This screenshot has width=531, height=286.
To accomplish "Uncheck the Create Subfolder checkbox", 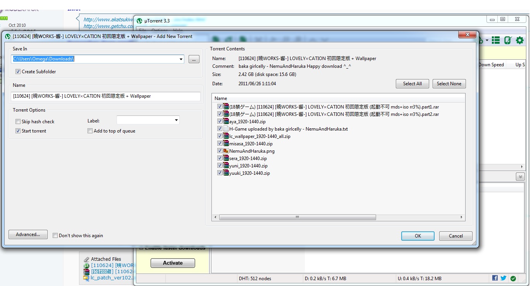I will 18,72.
